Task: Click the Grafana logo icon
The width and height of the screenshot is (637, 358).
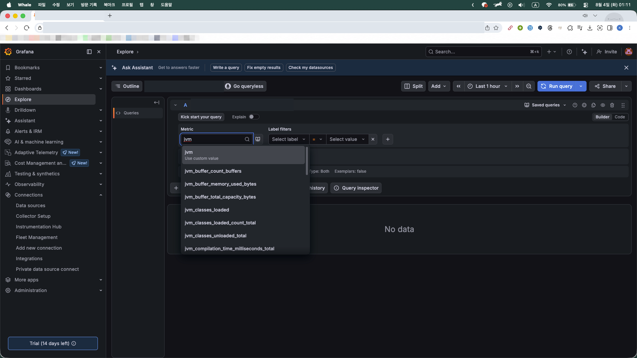Action: [x=8, y=52]
